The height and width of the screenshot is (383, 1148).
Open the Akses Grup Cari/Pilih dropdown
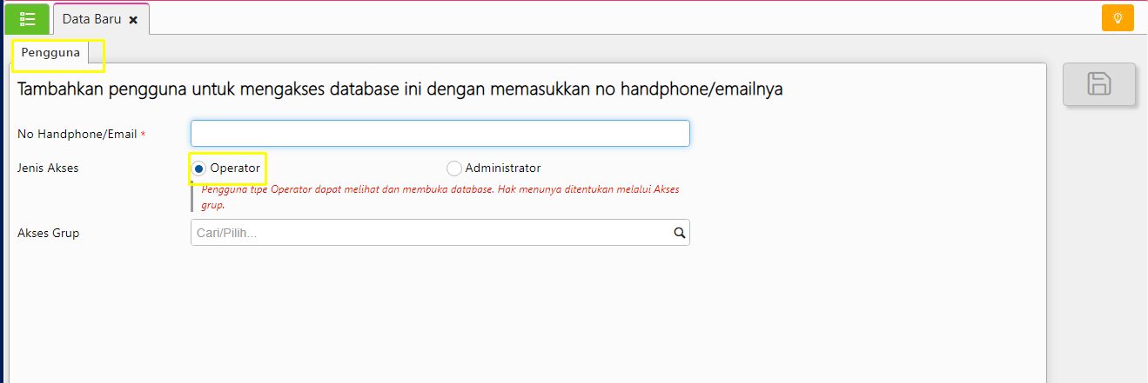(x=431, y=233)
